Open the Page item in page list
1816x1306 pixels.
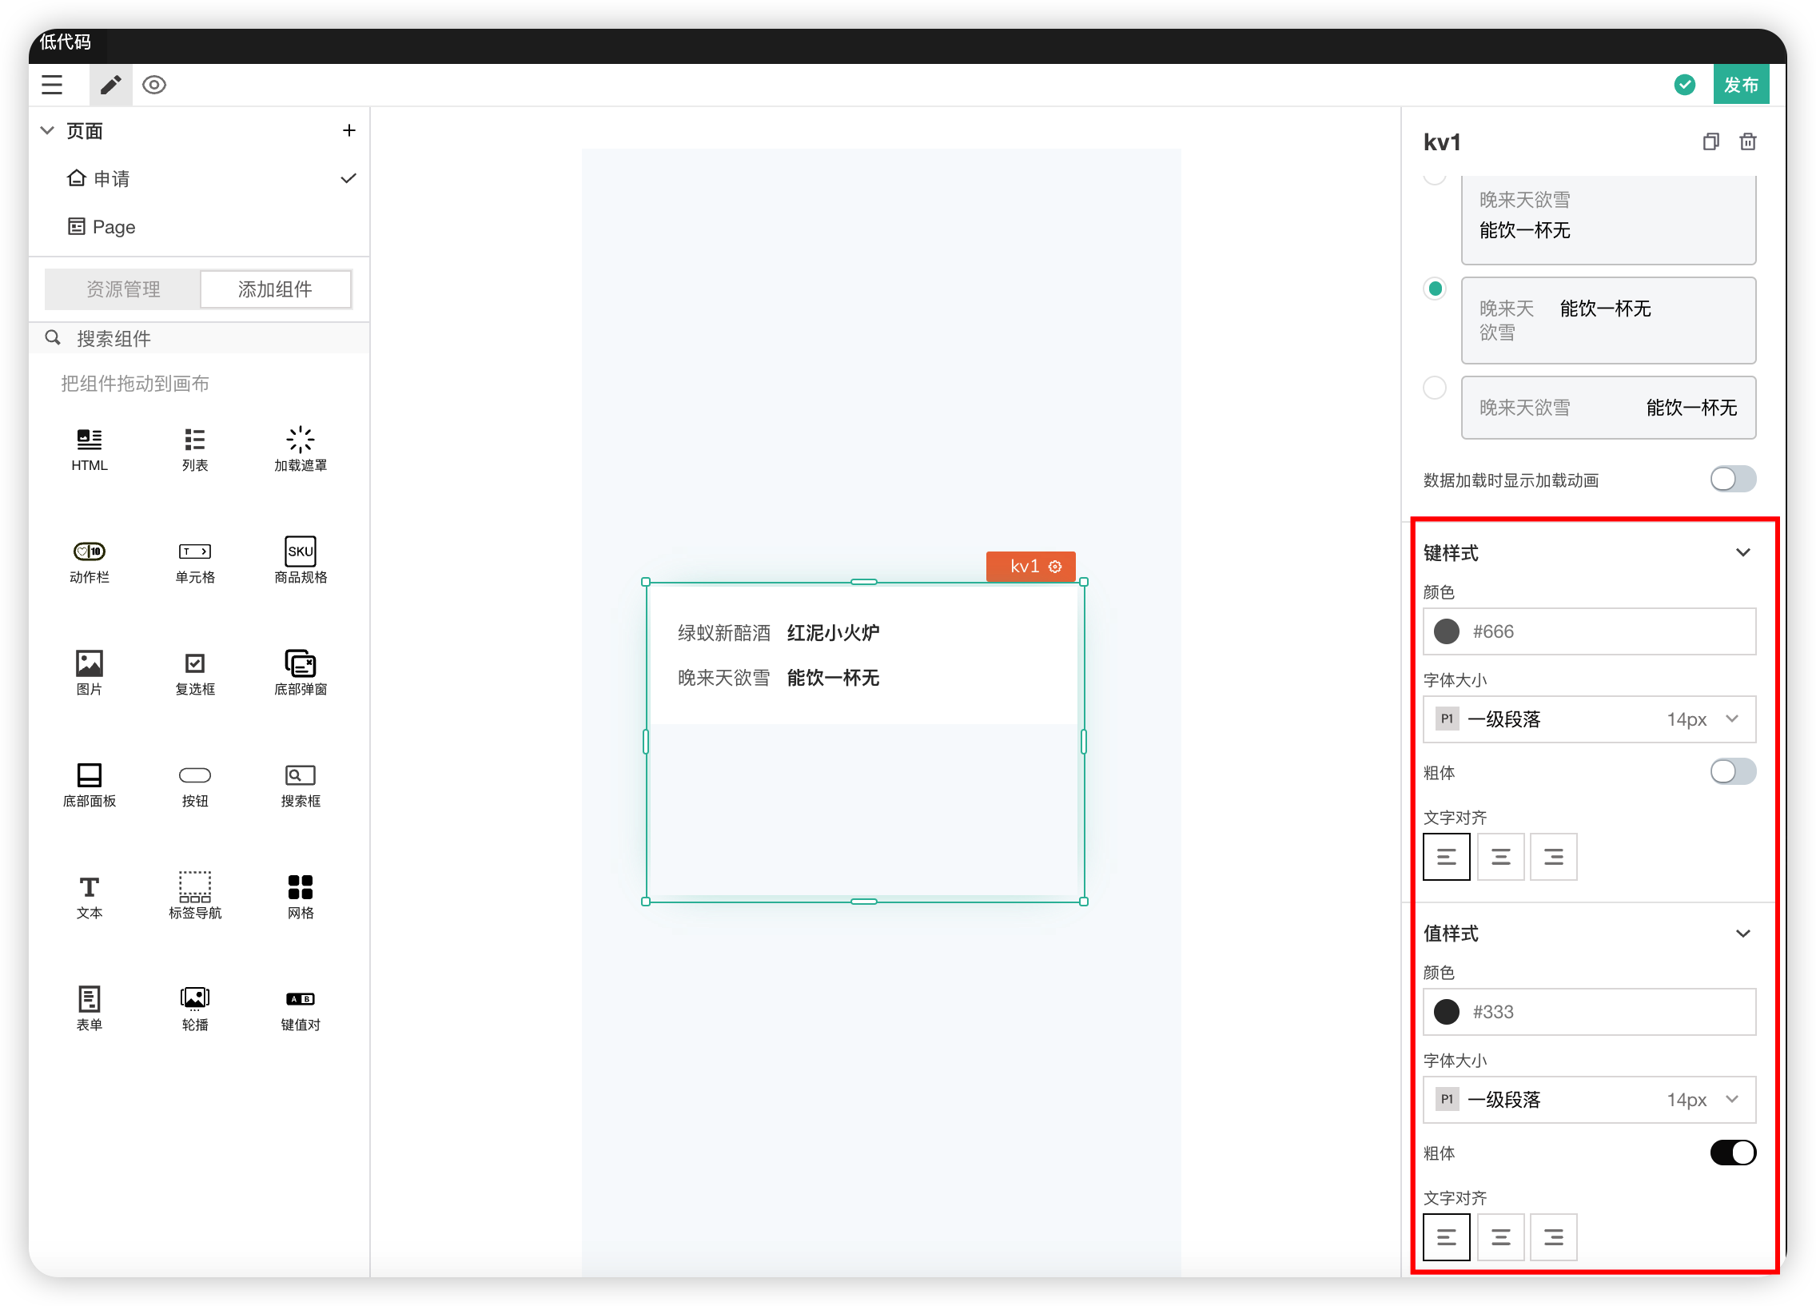(x=113, y=227)
